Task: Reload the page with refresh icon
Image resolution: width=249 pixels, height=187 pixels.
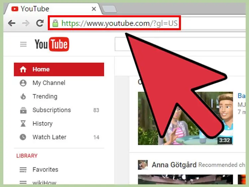Action: pyautogui.click(x=40, y=23)
